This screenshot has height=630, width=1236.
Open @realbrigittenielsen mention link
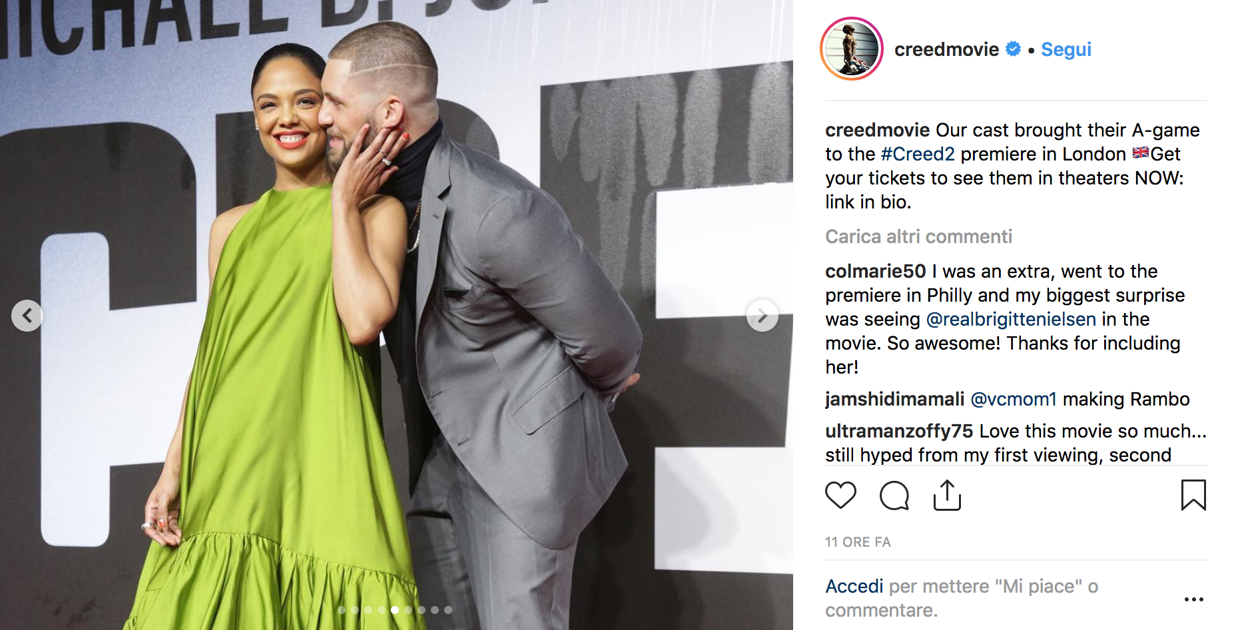(x=1011, y=319)
